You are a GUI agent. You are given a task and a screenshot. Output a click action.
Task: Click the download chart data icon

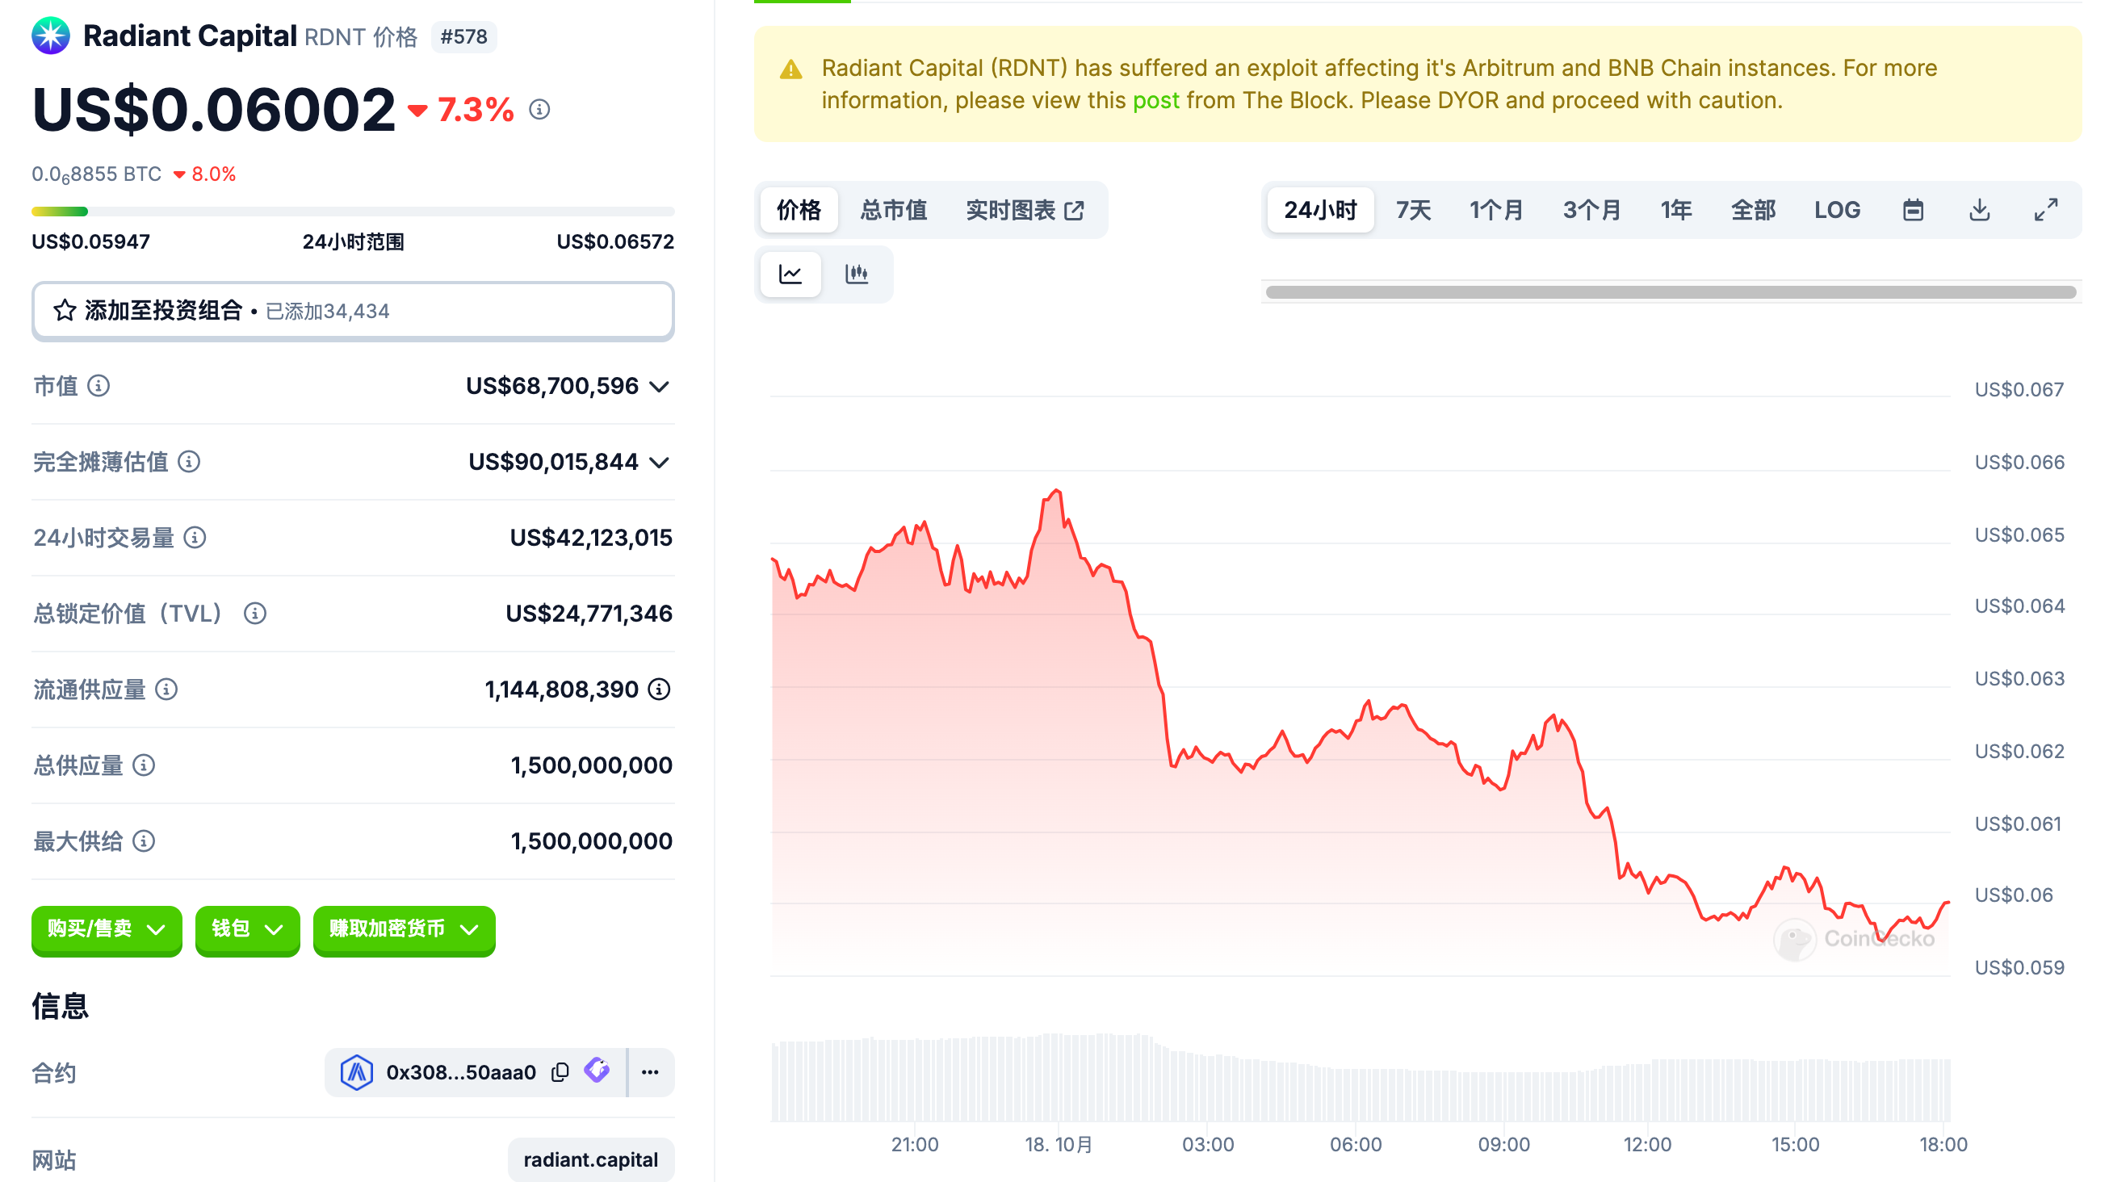(x=1979, y=211)
